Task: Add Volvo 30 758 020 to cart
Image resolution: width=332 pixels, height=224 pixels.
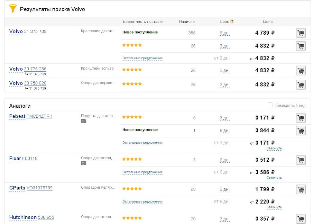Action: (x=301, y=85)
